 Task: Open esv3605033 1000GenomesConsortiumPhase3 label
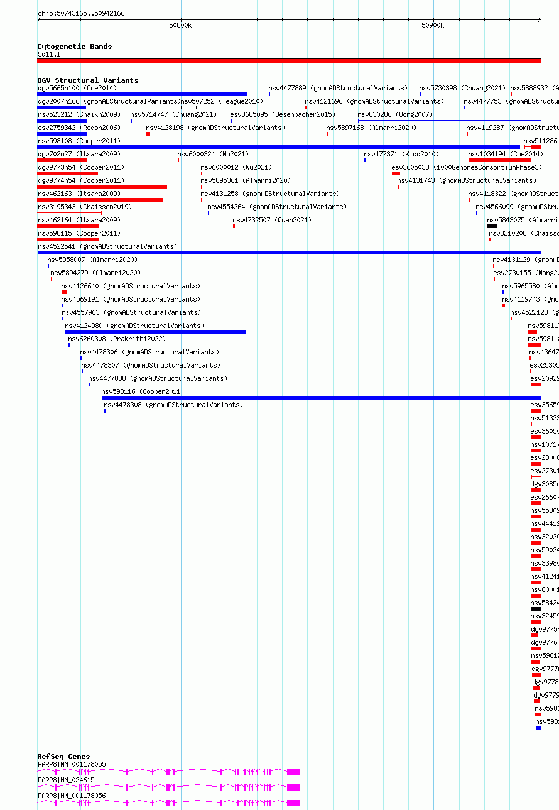coord(467,167)
